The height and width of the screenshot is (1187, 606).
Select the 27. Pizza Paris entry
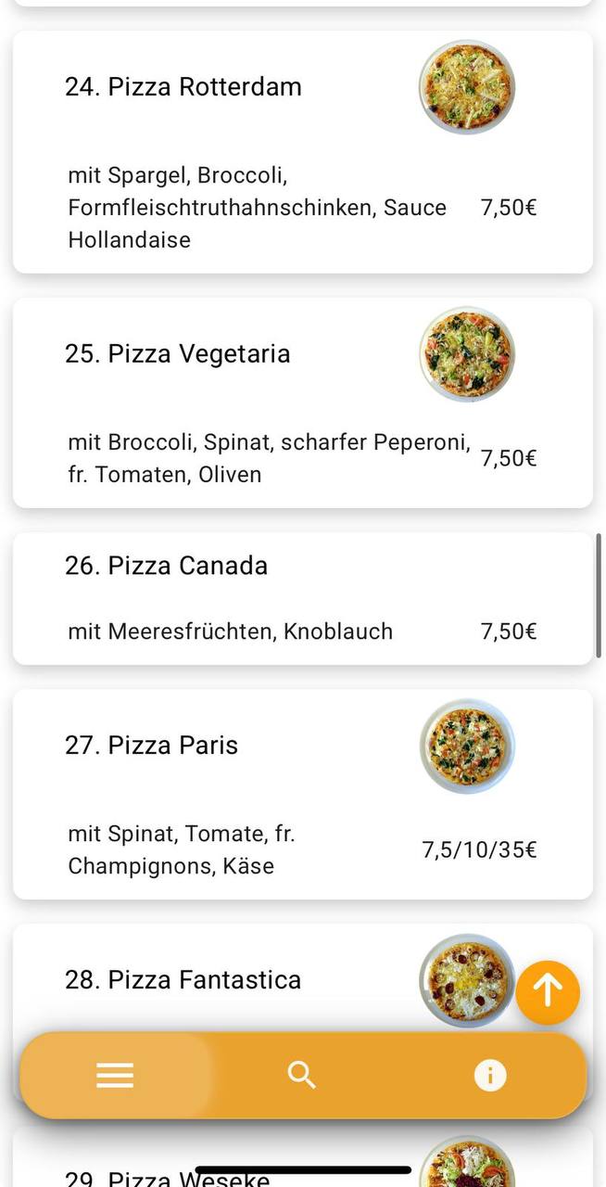tap(152, 746)
